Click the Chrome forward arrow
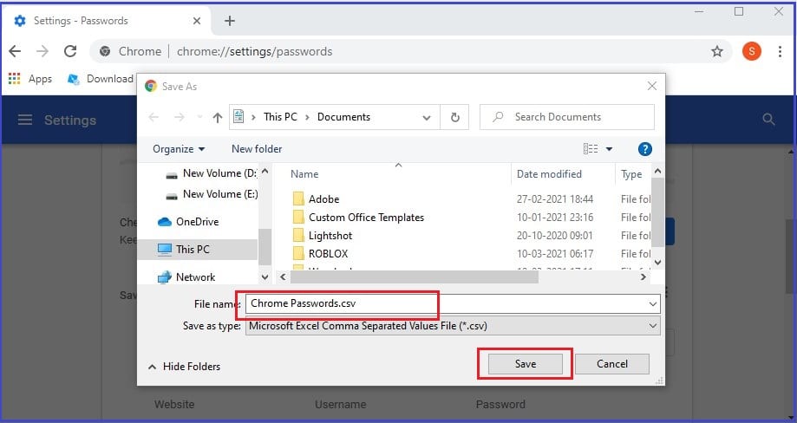 coord(42,51)
